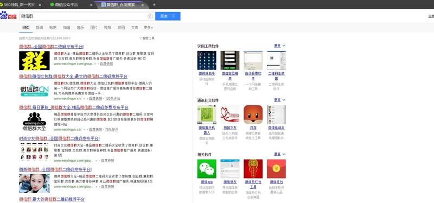The width and height of the screenshot is (434, 203).
Task: Expand 通讯社交软件 section via 展开
Action: (x=279, y=100)
